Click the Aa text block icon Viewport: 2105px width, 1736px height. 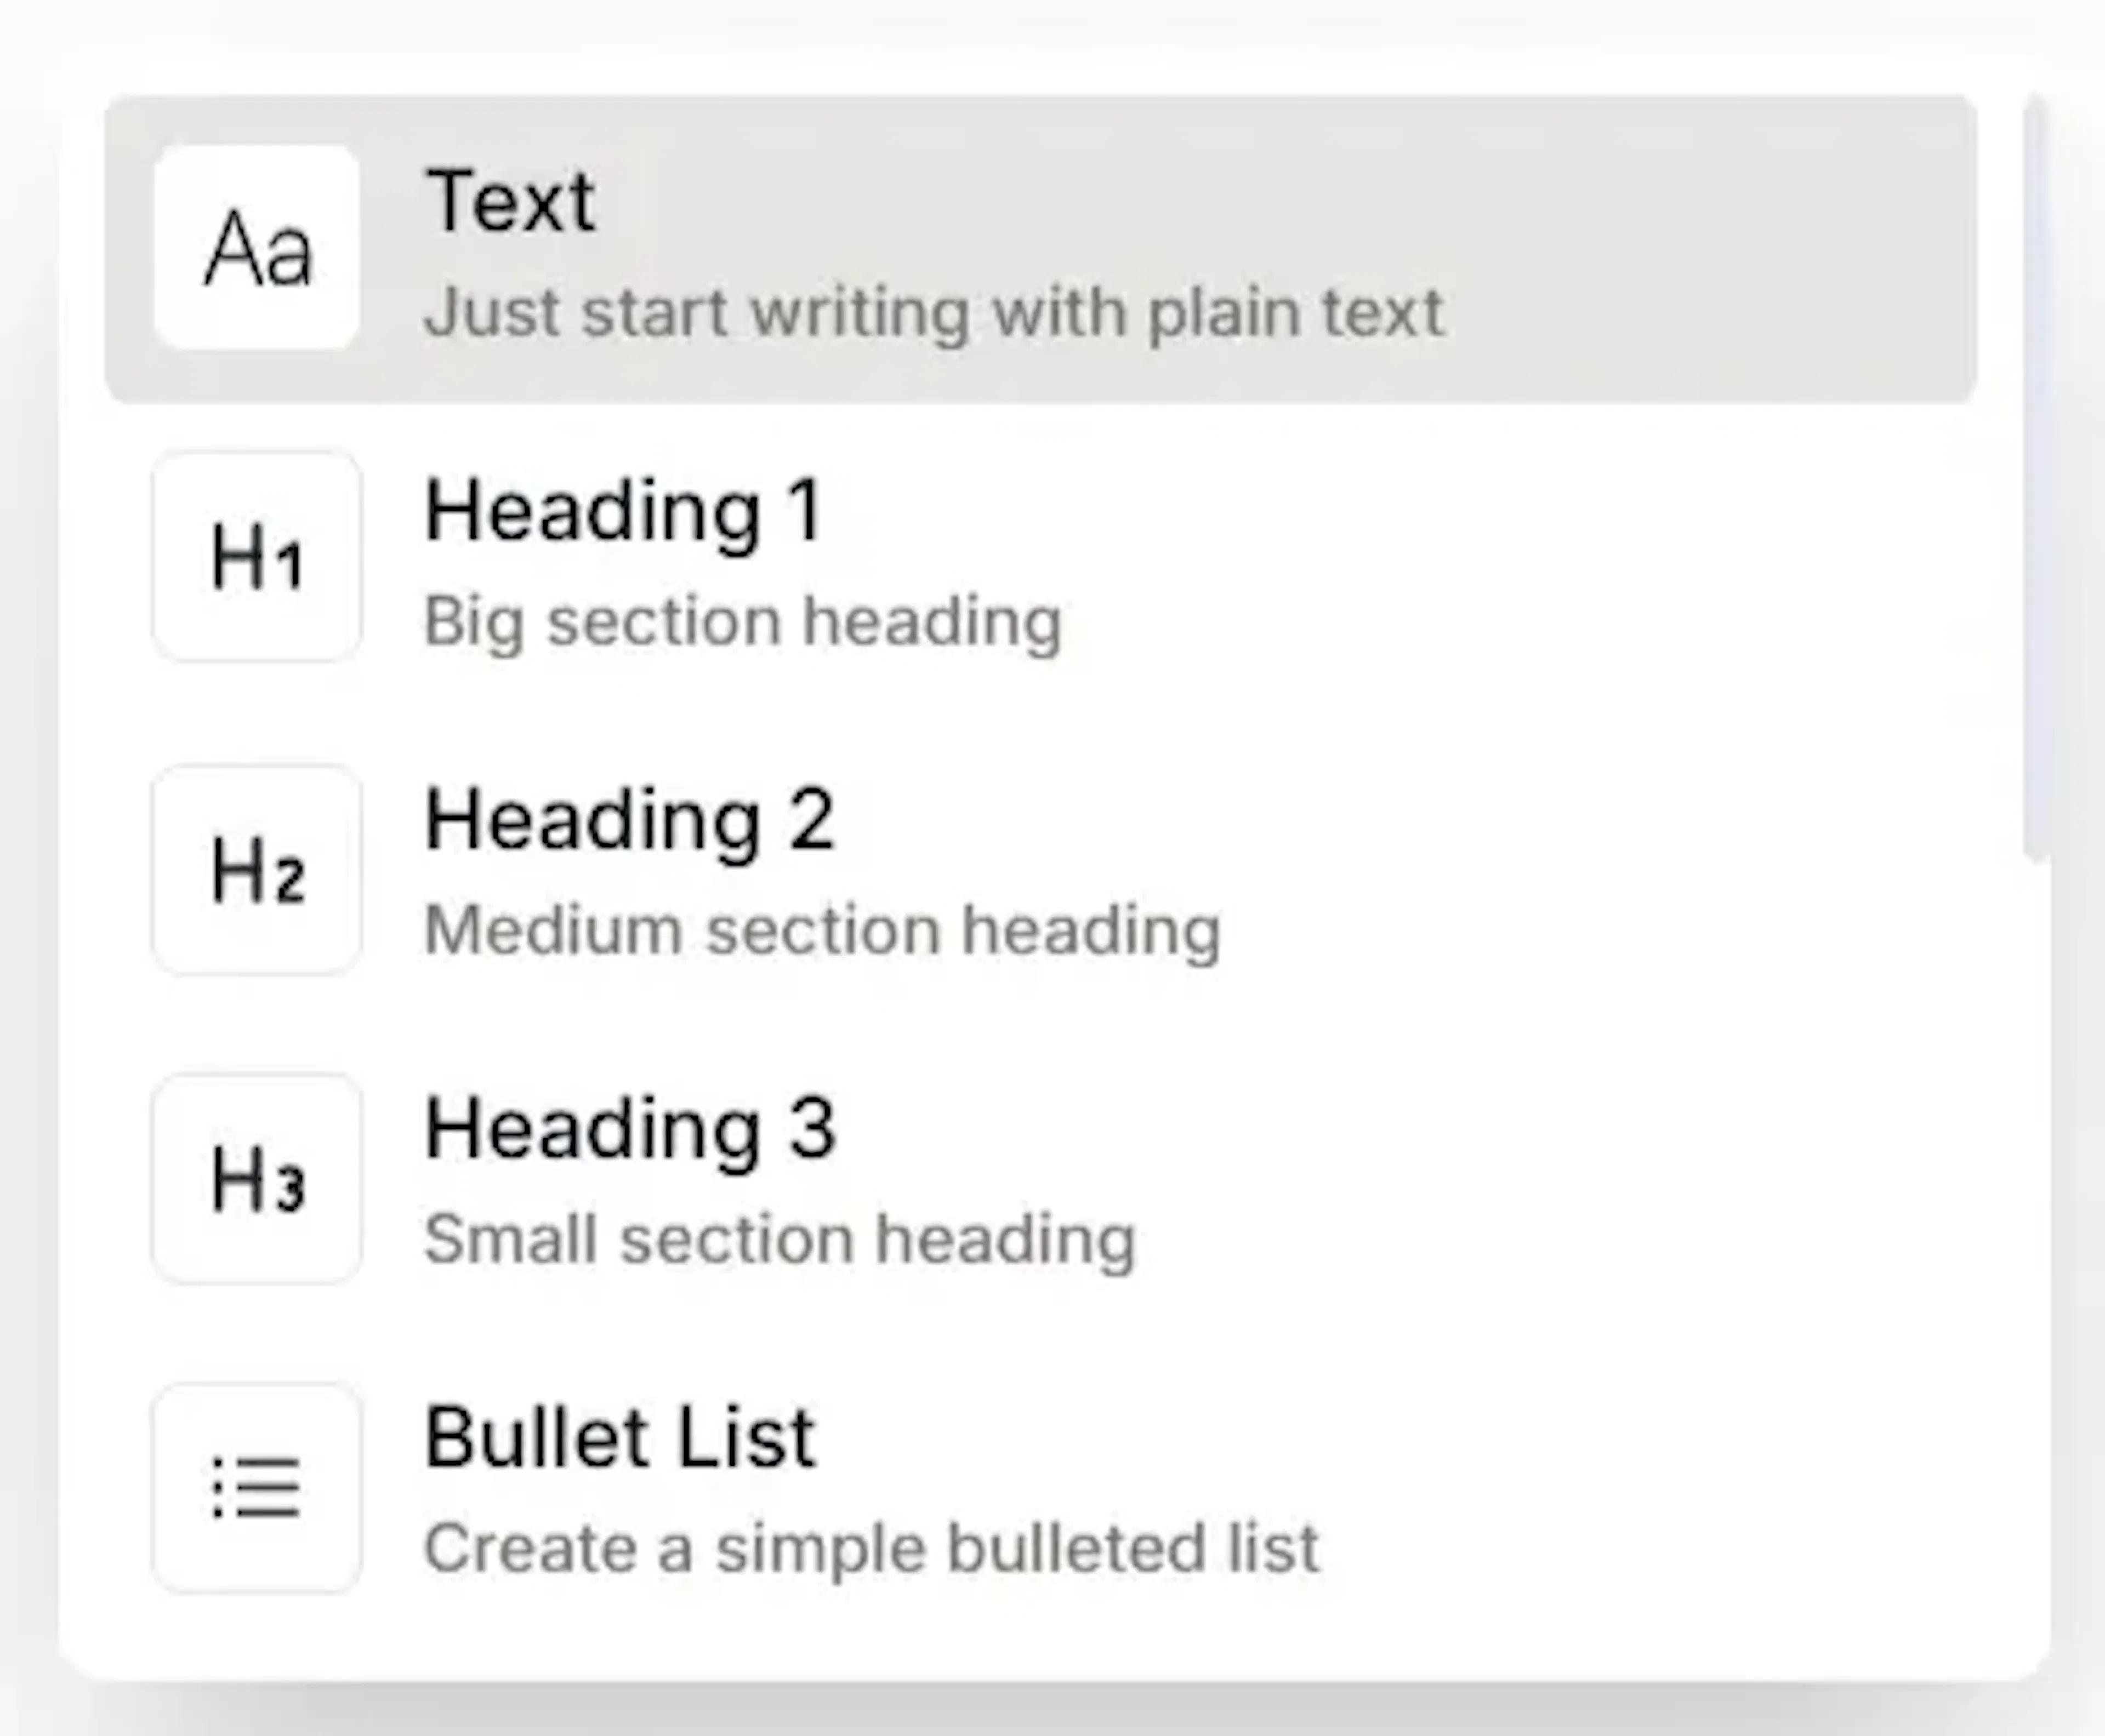[257, 248]
